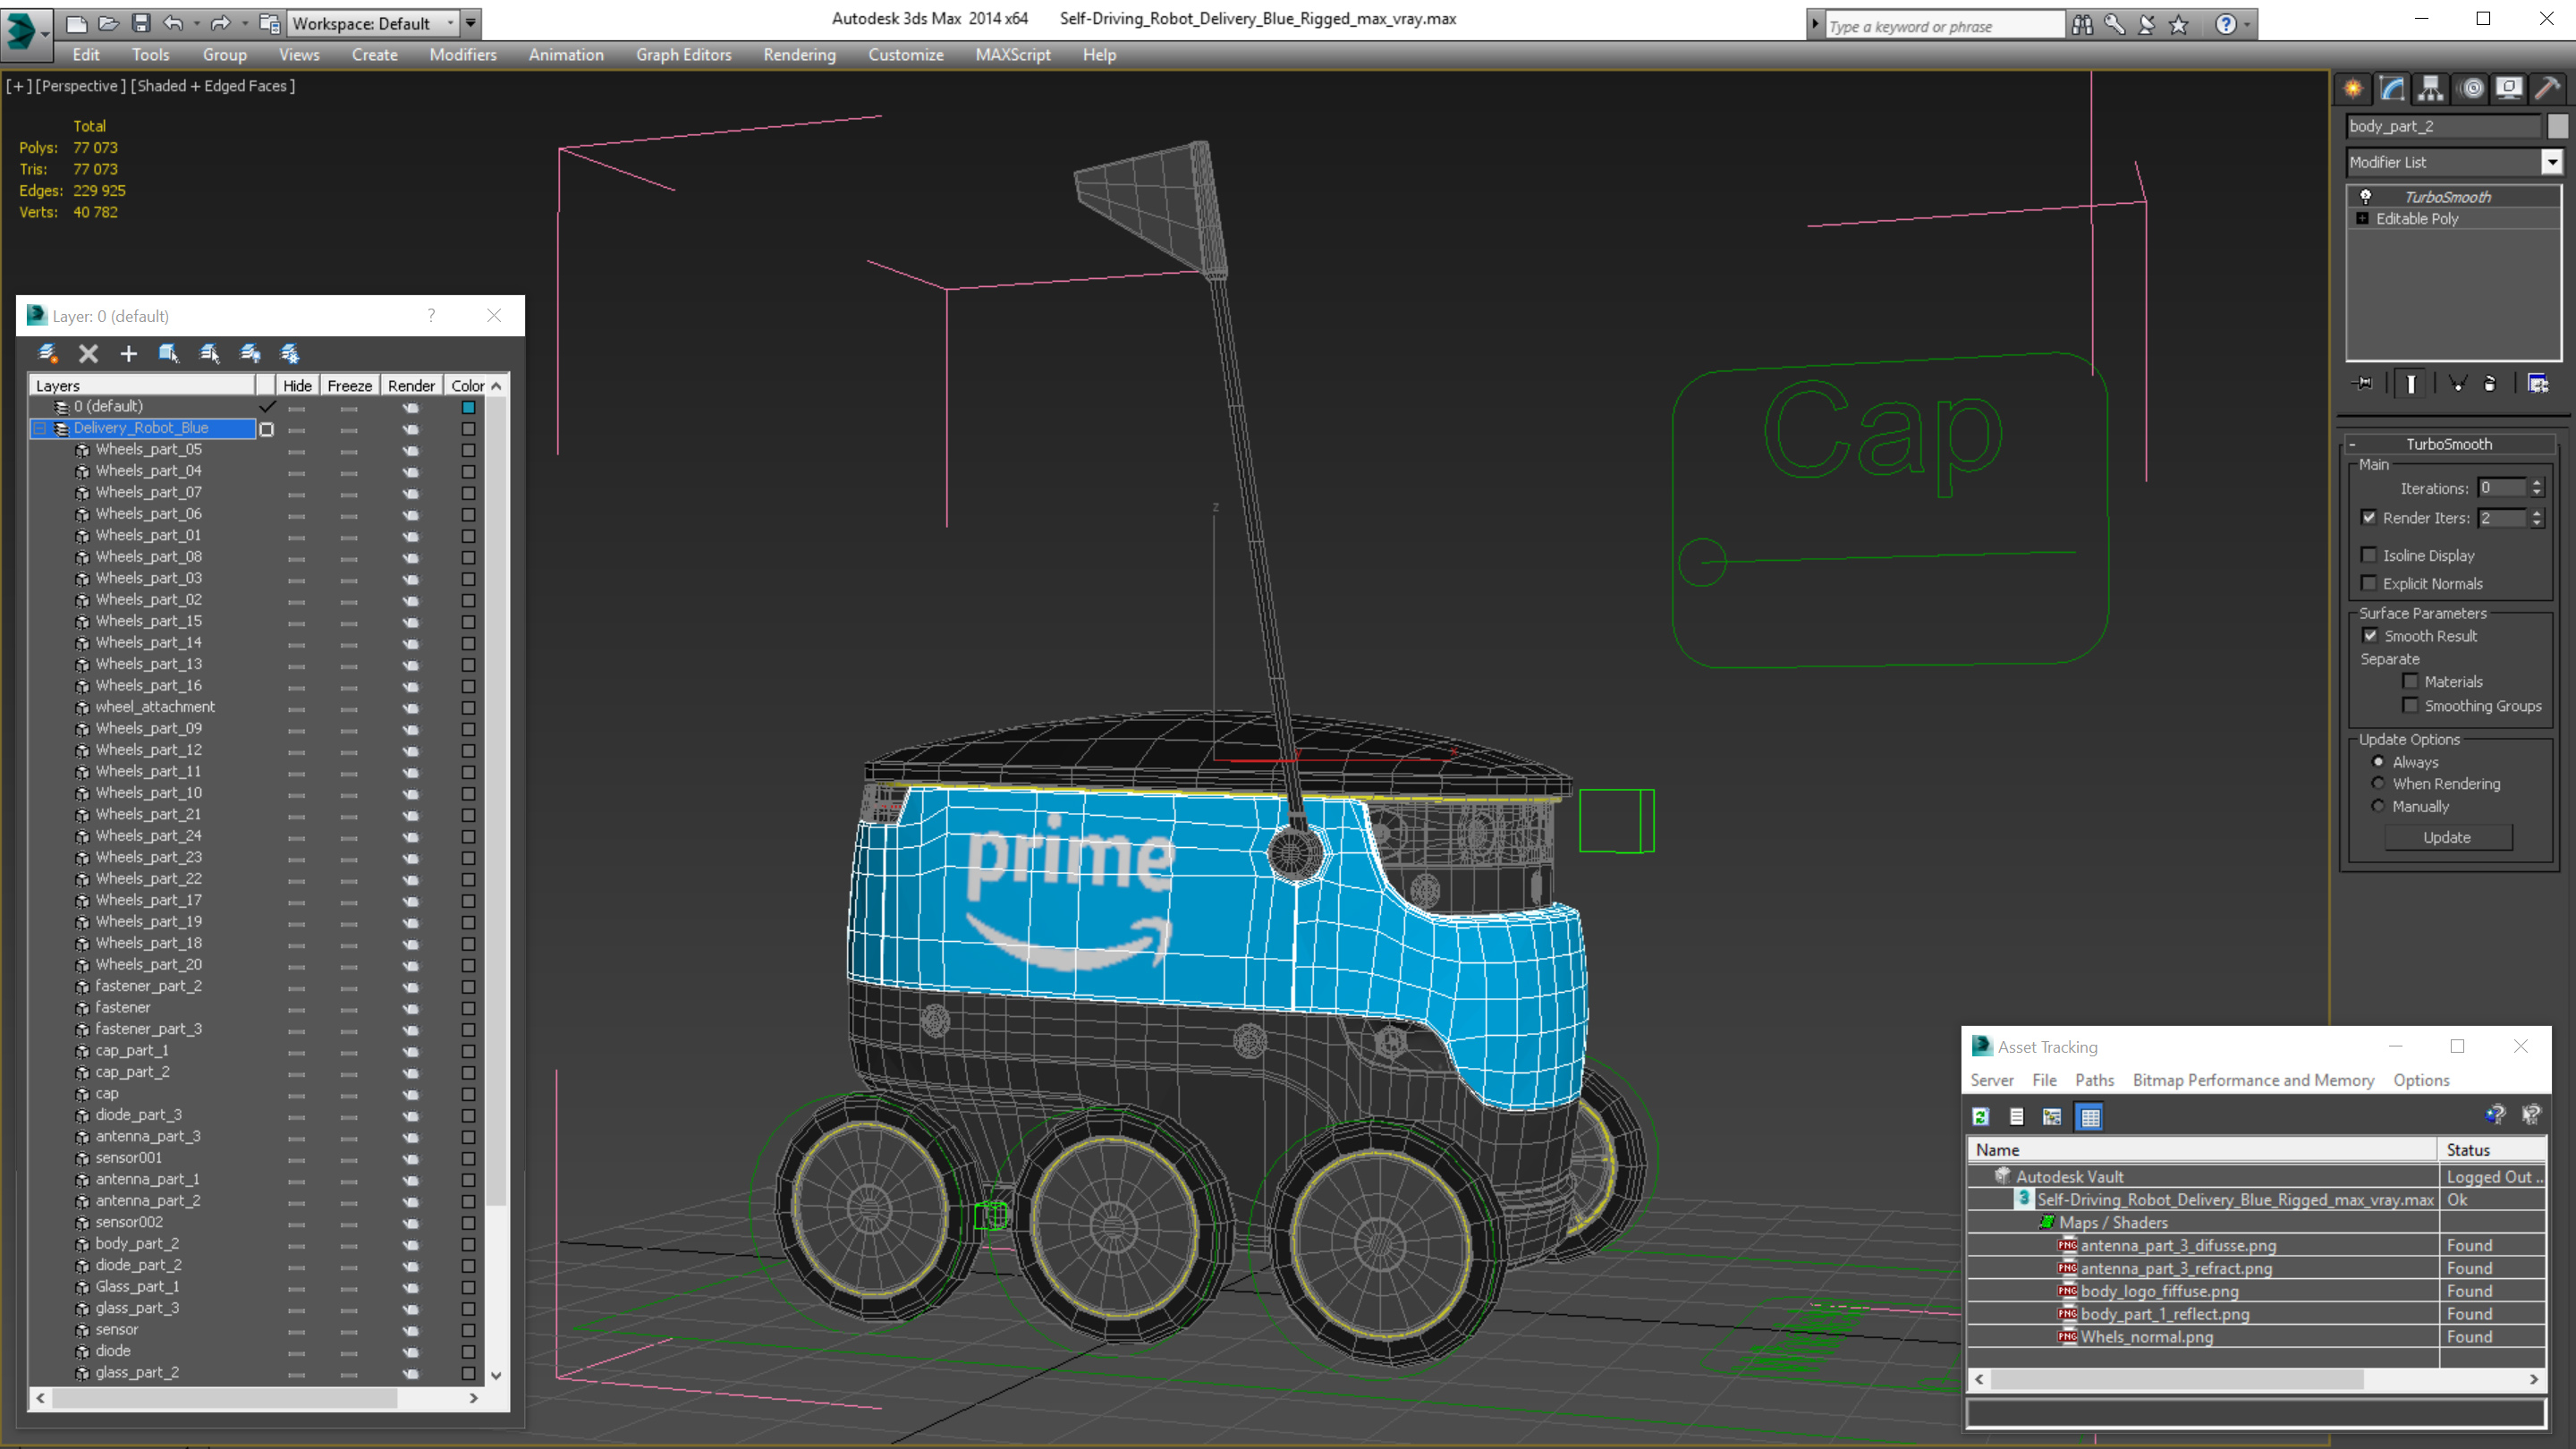Click the Save File floppy icon

[x=141, y=23]
